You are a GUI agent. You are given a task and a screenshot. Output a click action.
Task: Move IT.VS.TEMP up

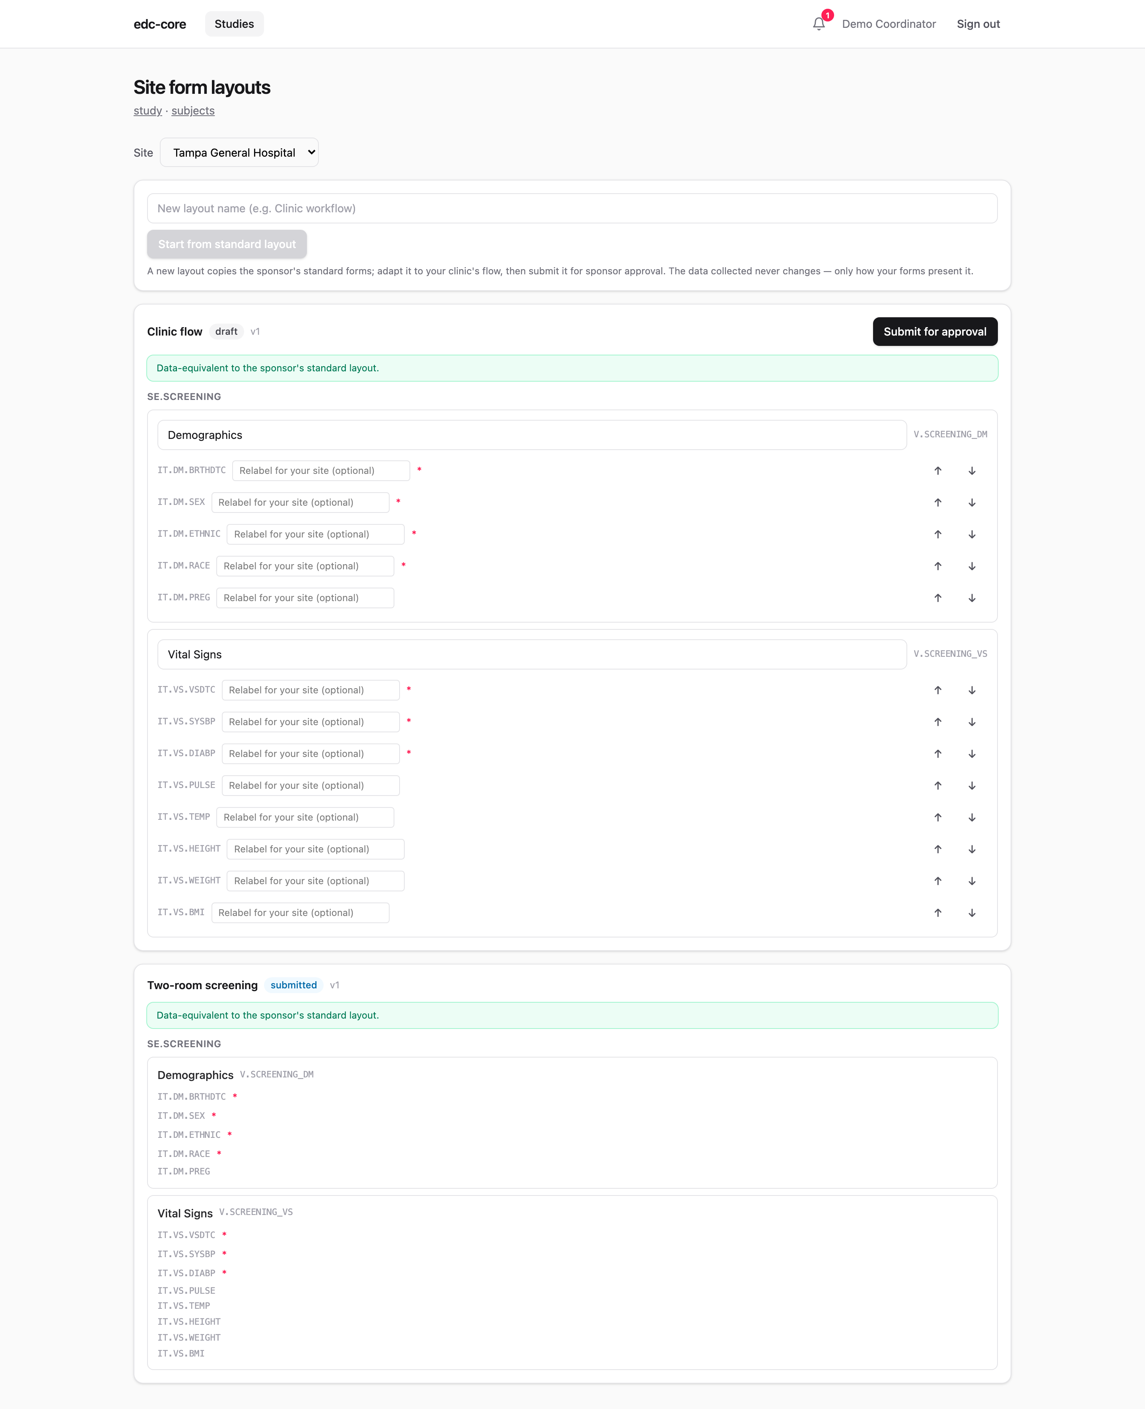[938, 817]
